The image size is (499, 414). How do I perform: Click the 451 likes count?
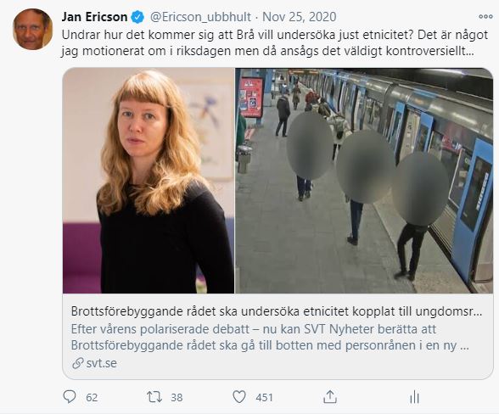tap(264, 397)
